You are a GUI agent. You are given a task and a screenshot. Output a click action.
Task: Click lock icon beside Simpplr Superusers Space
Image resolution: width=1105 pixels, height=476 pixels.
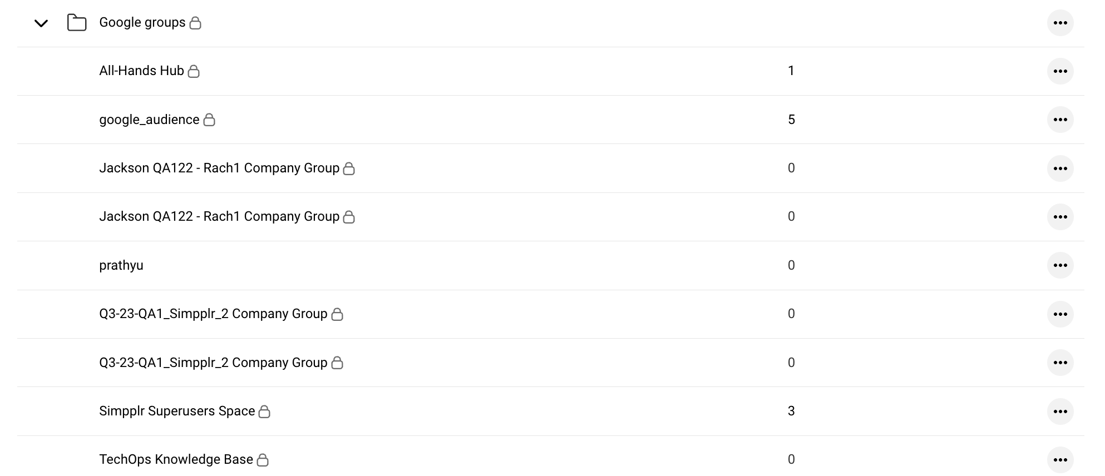[265, 411]
